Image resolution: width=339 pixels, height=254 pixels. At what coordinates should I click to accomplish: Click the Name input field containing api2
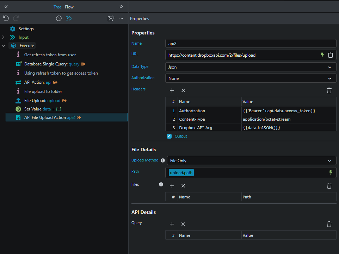tap(251, 44)
